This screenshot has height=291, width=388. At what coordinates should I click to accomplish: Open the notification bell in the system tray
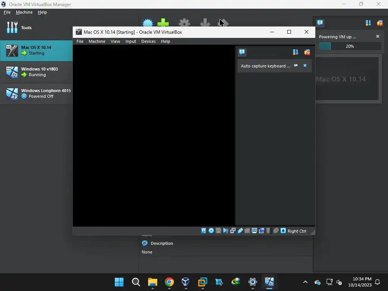tap(377, 282)
